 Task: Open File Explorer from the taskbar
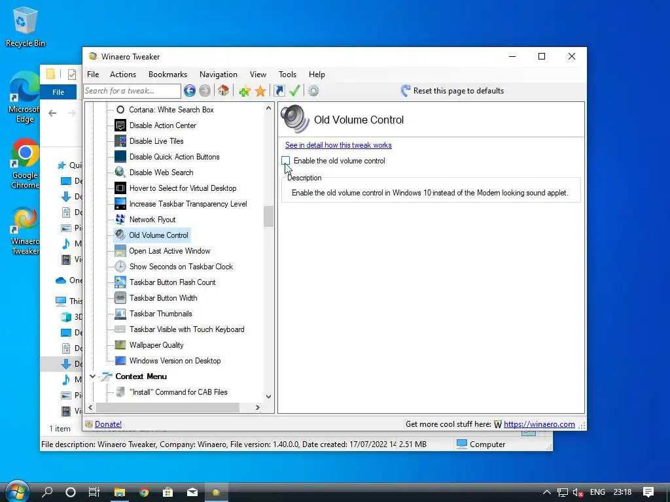[120, 492]
